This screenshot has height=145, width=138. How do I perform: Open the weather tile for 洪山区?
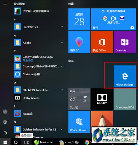pyautogui.click(x=79, y=99)
